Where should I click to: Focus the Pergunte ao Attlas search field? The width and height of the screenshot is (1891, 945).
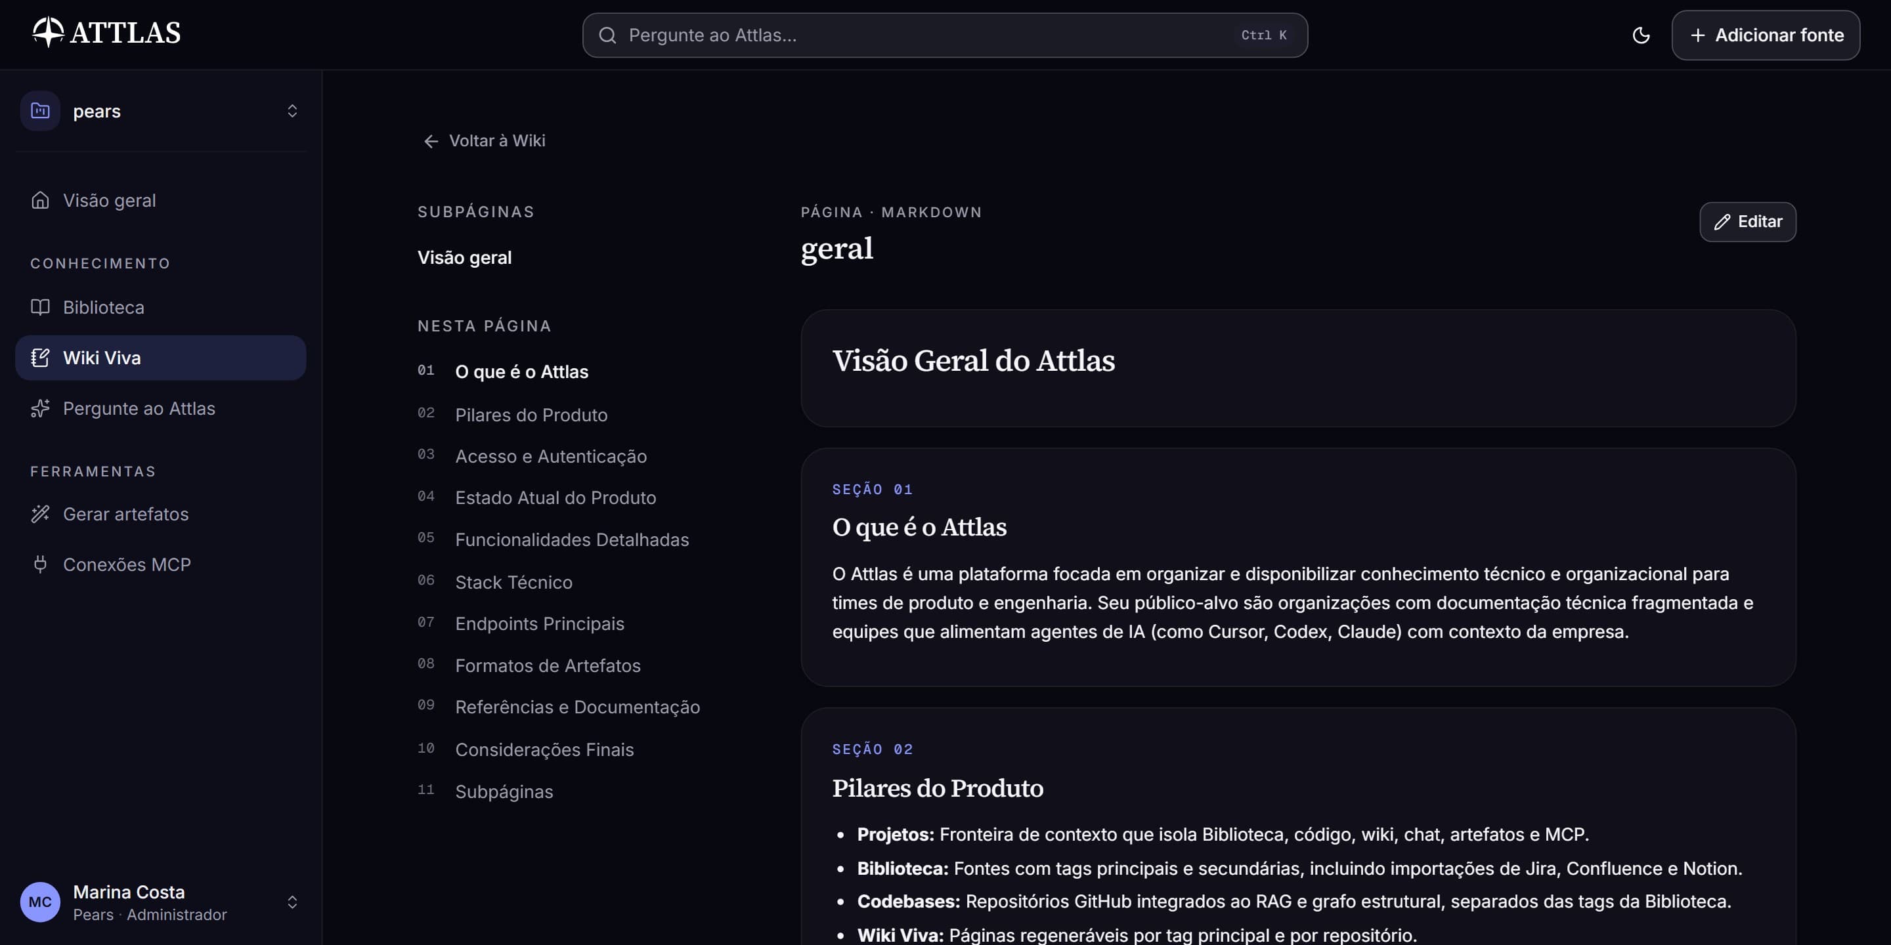point(945,35)
